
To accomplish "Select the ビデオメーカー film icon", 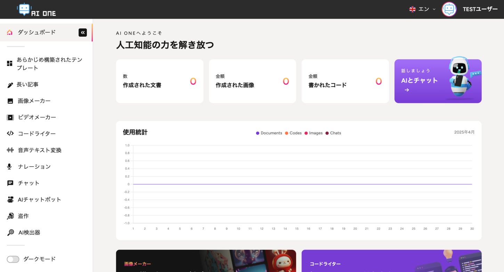I will tap(10, 117).
